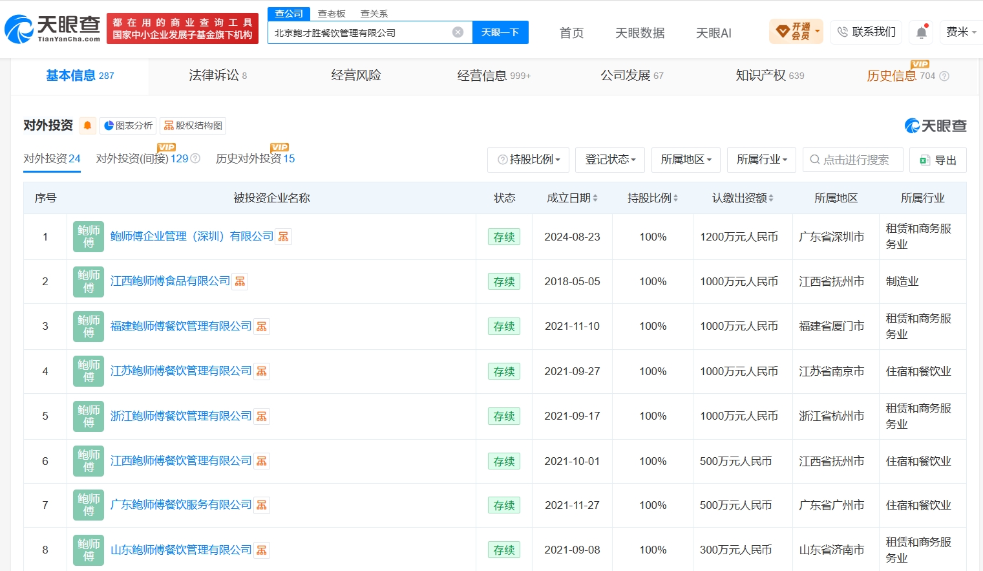Click the orange alert bell beside 对外投资
The width and height of the screenshot is (983, 571).
(87, 125)
